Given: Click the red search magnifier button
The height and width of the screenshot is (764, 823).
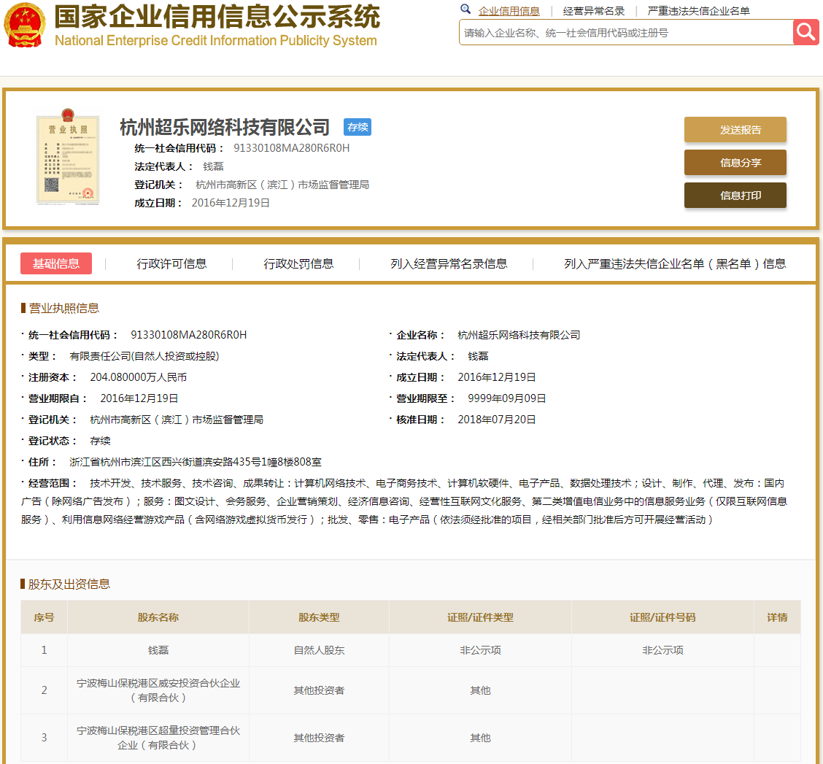Looking at the screenshot, I should pos(806,32).
